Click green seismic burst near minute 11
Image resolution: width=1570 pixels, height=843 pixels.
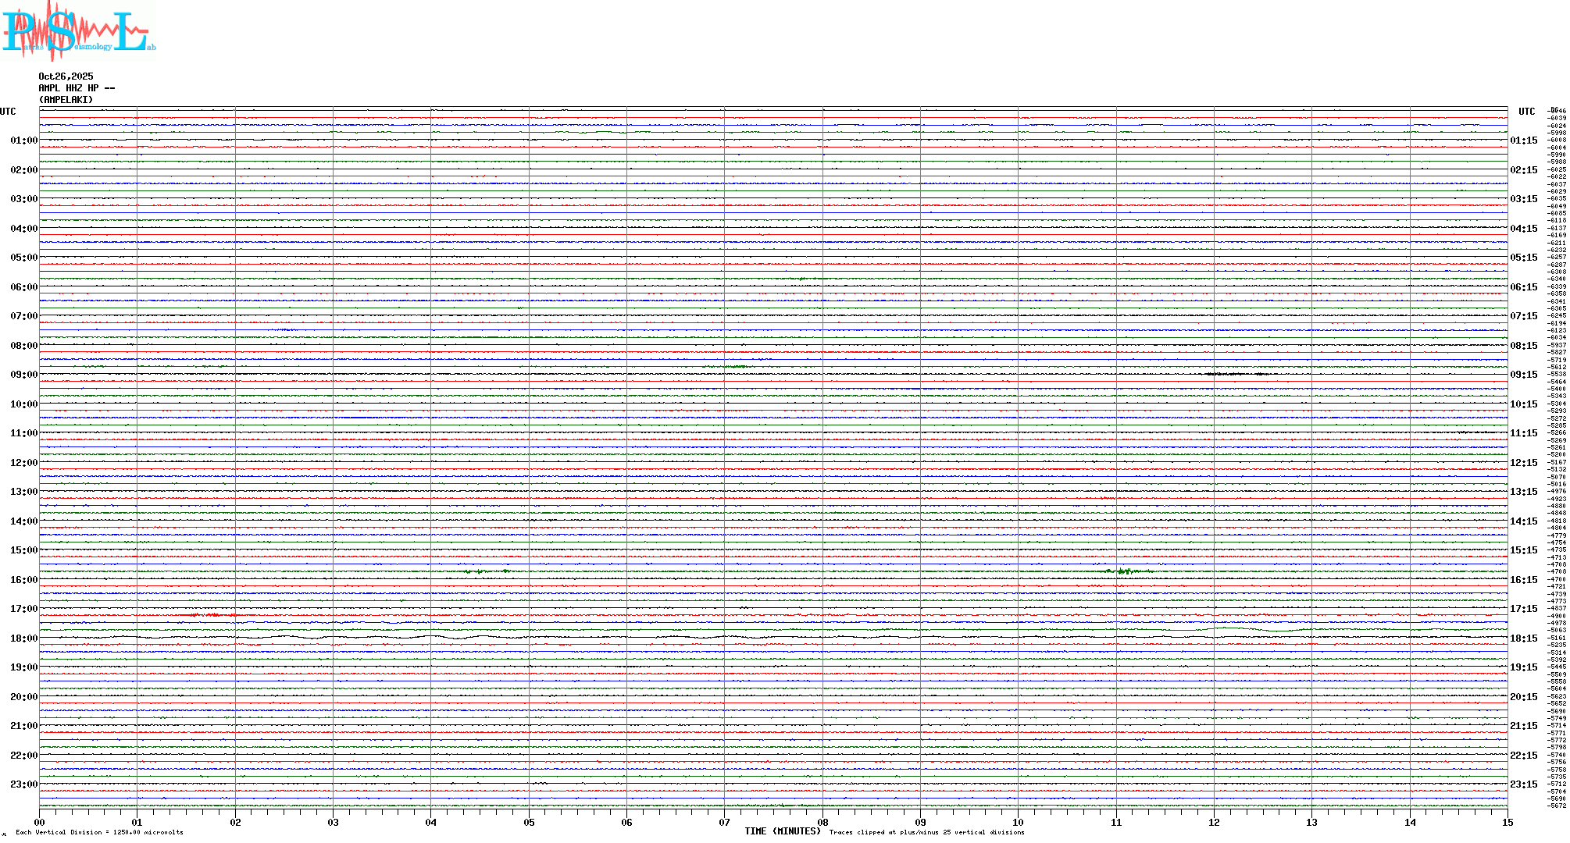pos(1125,571)
